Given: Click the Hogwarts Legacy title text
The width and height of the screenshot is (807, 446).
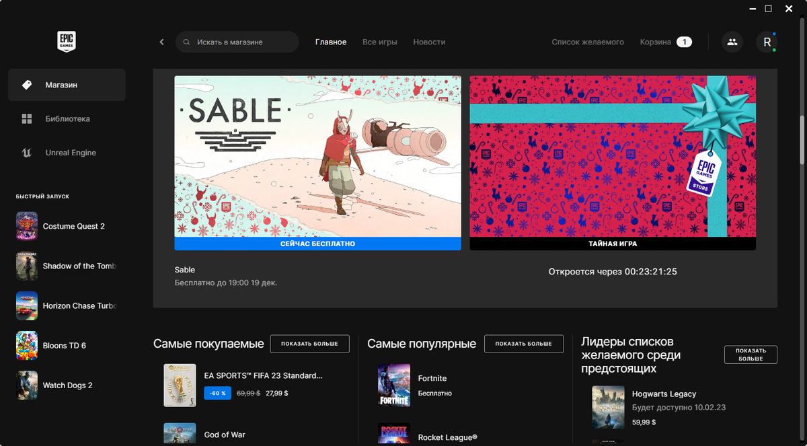Looking at the screenshot, I should click(664, 394).
